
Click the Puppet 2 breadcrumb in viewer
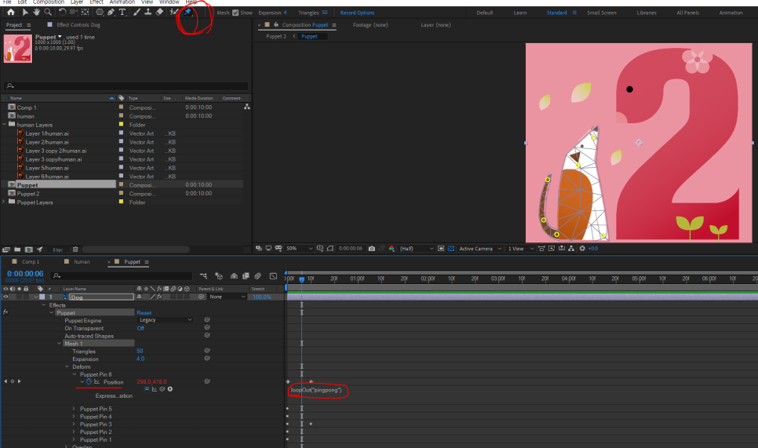point(276,36)
